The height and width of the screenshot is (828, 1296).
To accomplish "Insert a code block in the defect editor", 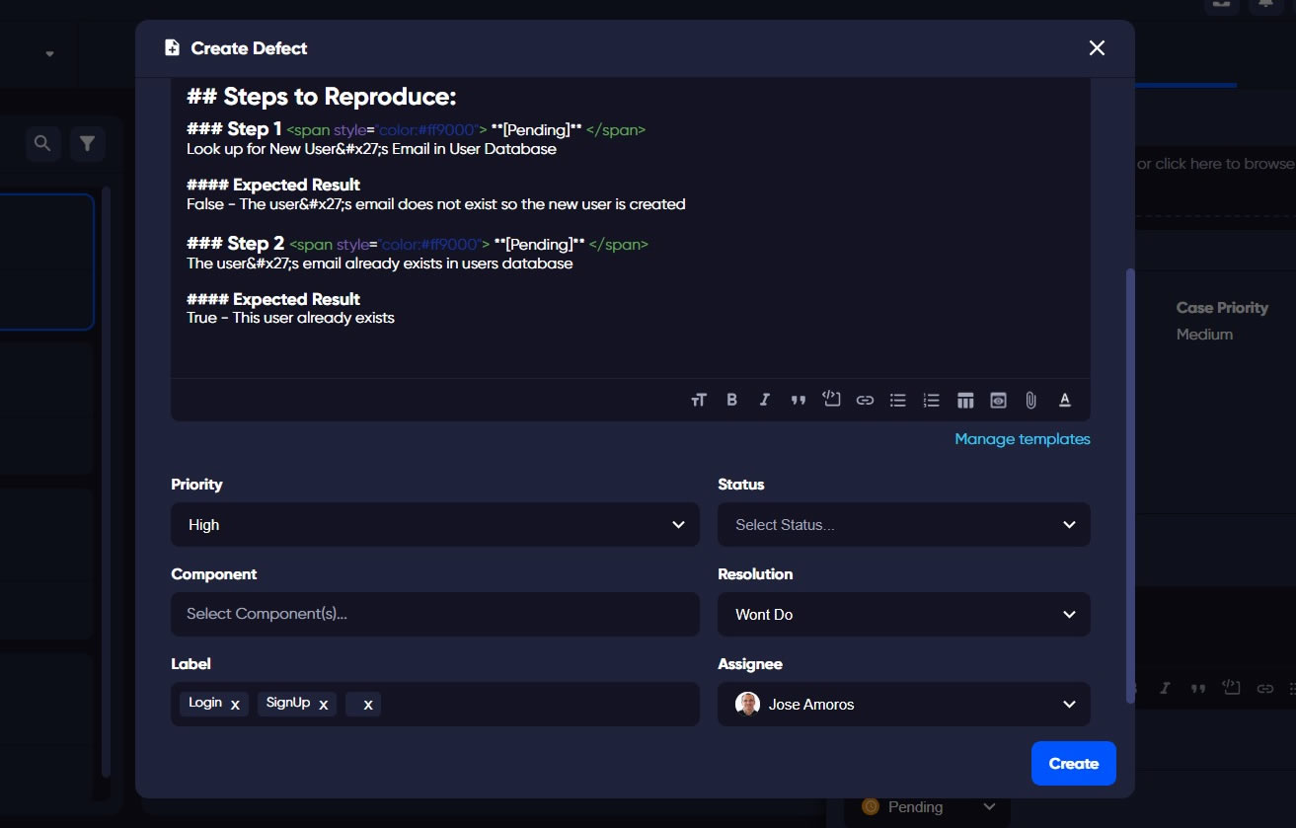I will (831, 399).
